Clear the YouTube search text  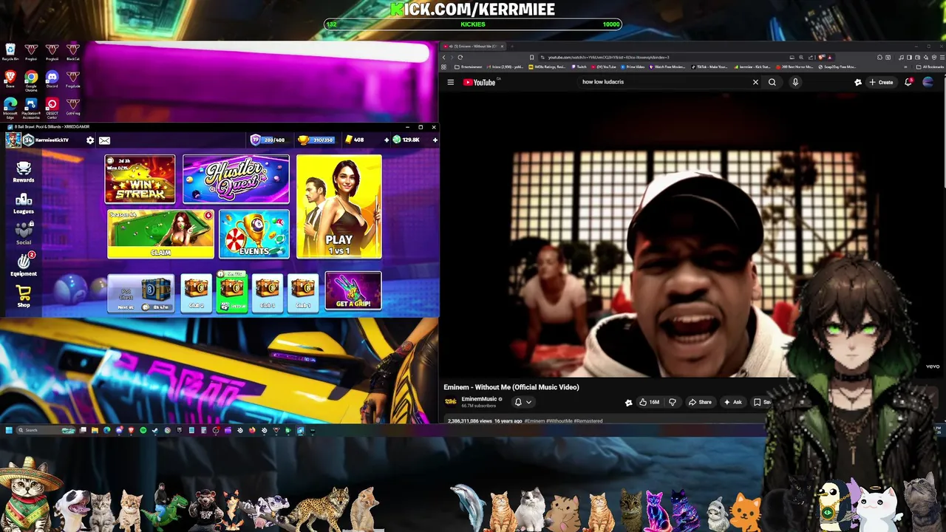[755, 82]
